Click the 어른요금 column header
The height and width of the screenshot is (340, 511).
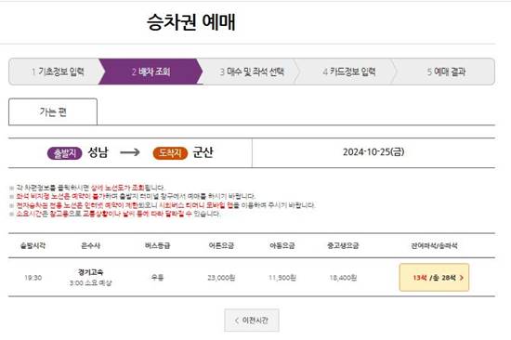point(221,245)
